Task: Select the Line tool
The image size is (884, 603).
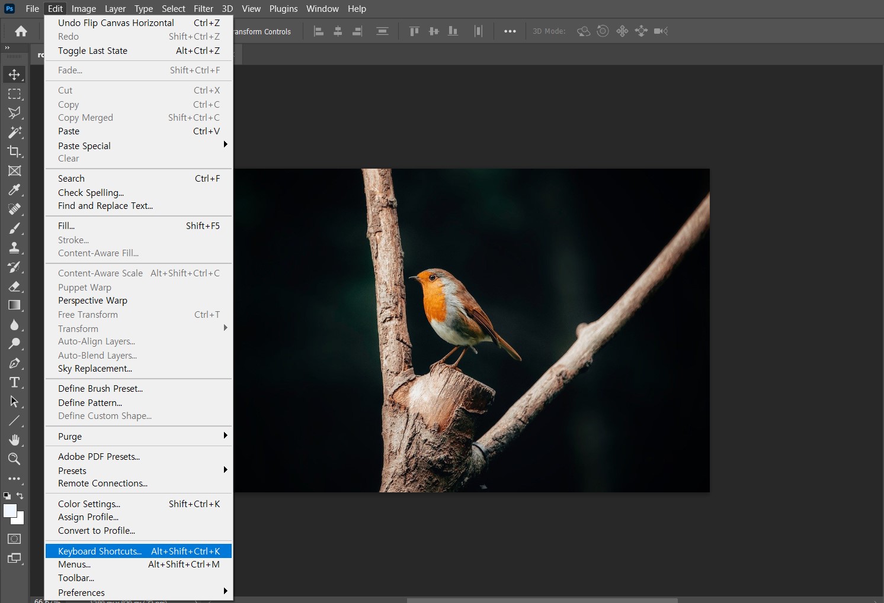Action: pyautogui.click(x=14, y=421)
